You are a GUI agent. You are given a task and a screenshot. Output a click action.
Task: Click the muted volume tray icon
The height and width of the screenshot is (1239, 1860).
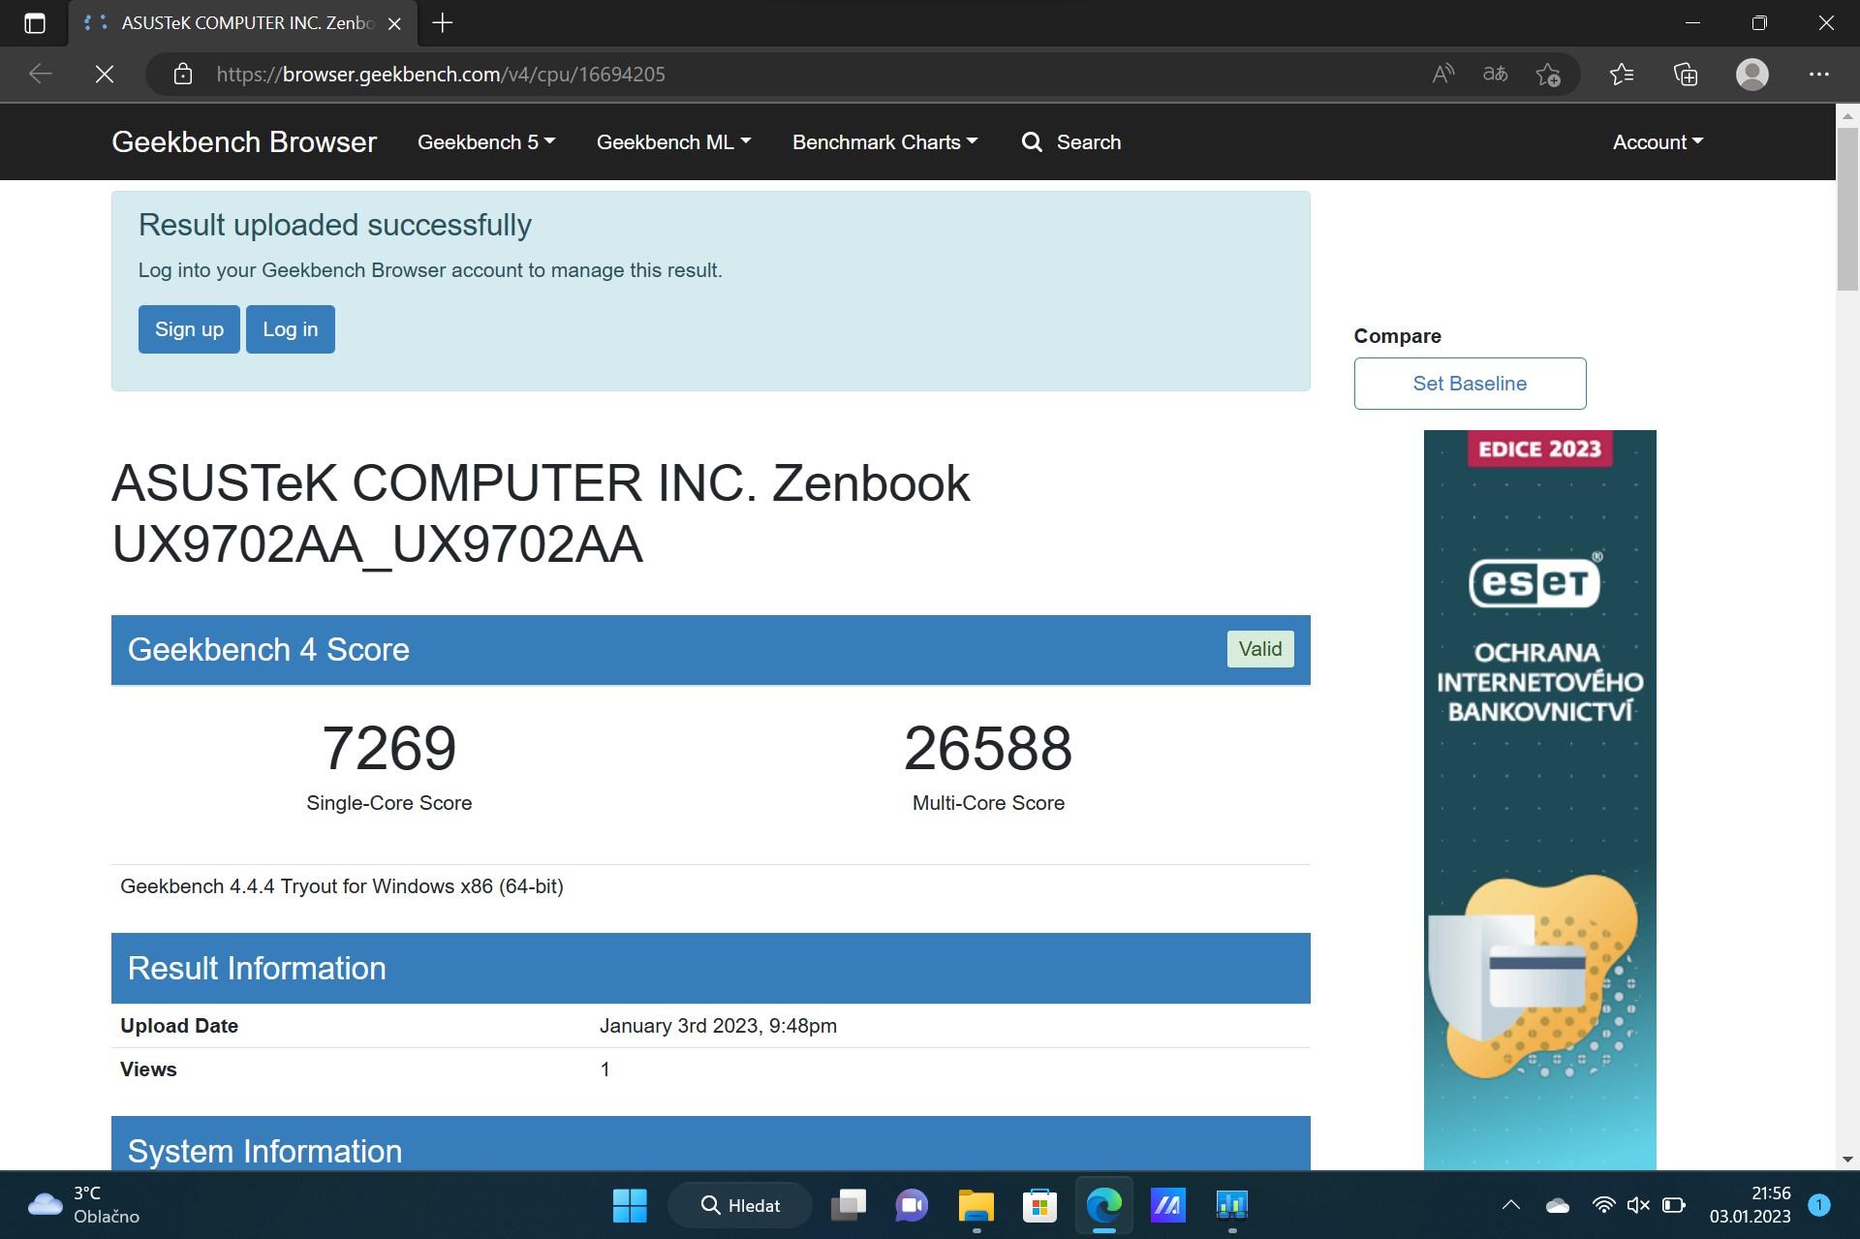(1638, 1205)
